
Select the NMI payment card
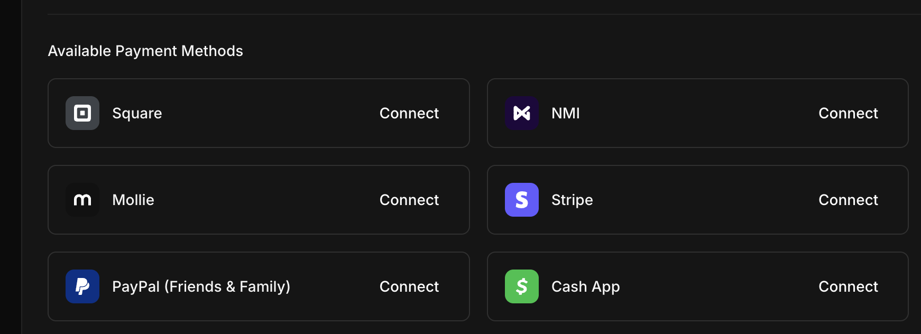tap(698, 113)
